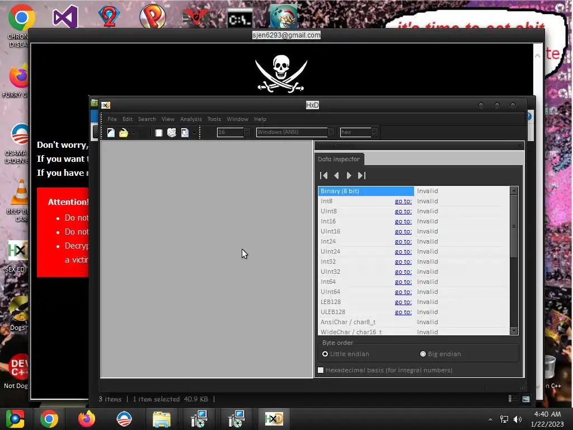Close the Data inspector panel

[520, 146]
